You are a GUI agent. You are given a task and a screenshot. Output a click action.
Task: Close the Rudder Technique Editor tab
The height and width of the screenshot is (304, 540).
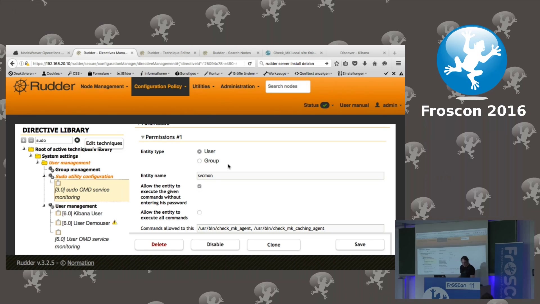click(195, 53)
